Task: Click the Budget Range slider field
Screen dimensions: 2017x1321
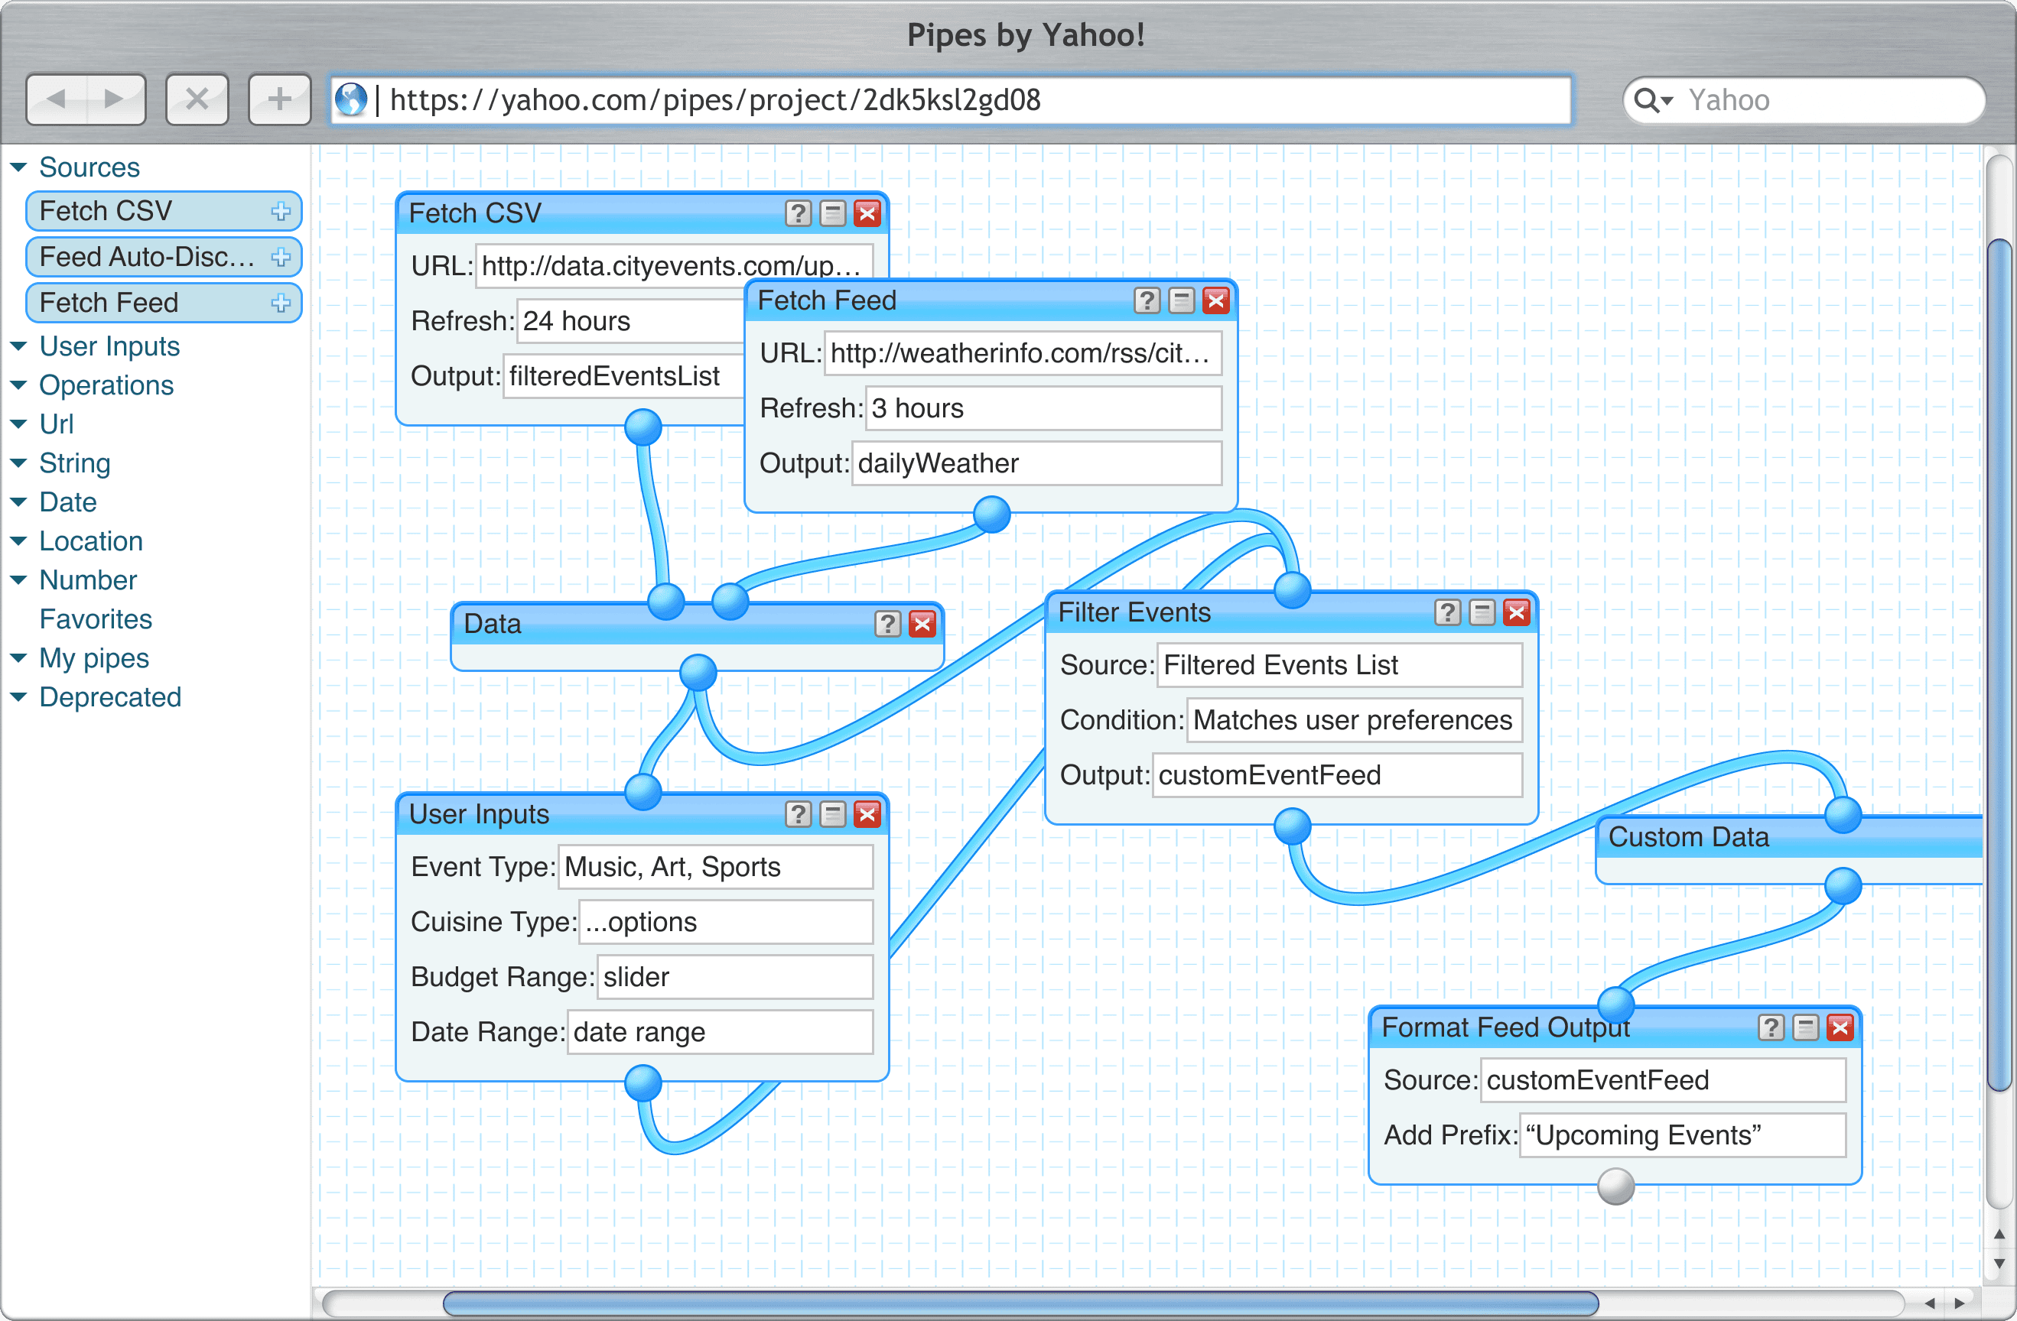Action: [734, 977]
